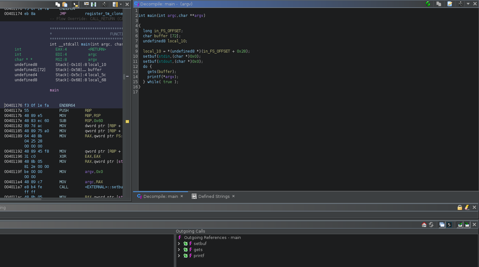Toggle navigate outgoing location changes icon

point(460,225)
